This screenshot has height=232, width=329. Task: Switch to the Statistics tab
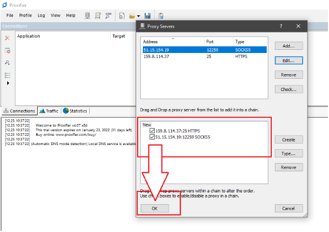(75, 111)
